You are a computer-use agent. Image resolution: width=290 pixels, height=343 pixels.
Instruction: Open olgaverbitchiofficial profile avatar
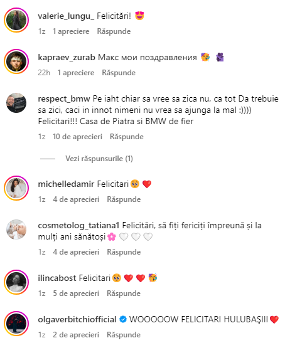coord(16,324)
